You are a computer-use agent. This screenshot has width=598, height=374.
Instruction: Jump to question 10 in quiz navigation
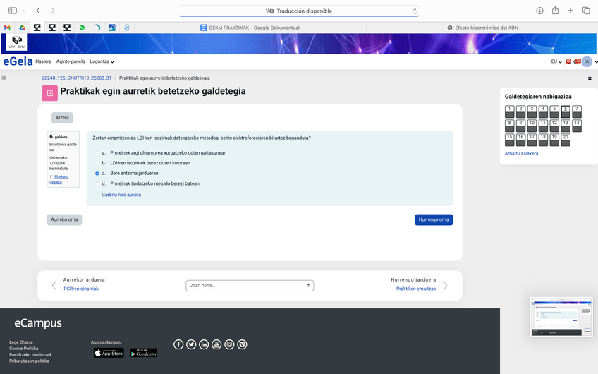coord(532,126)
